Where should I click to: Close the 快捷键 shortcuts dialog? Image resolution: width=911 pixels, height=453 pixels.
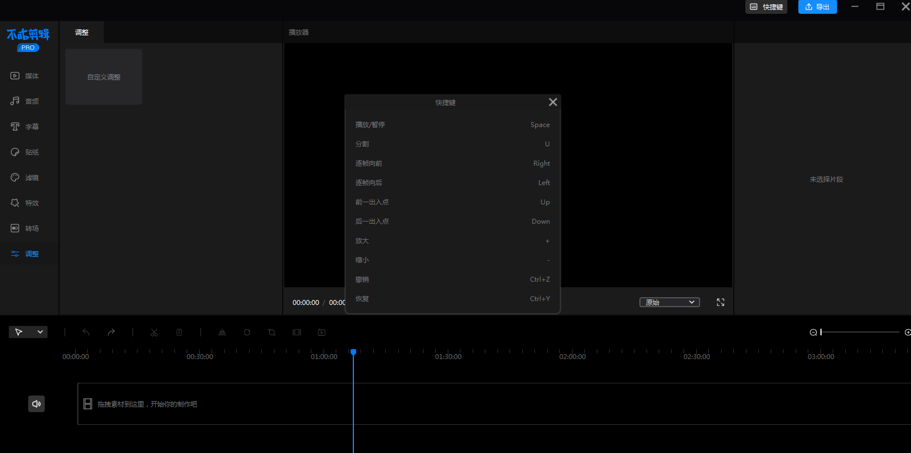[553, 102]
